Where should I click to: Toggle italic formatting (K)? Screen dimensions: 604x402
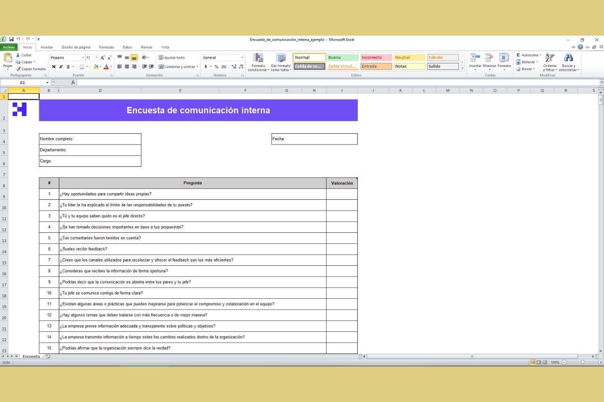coord(61,67)
